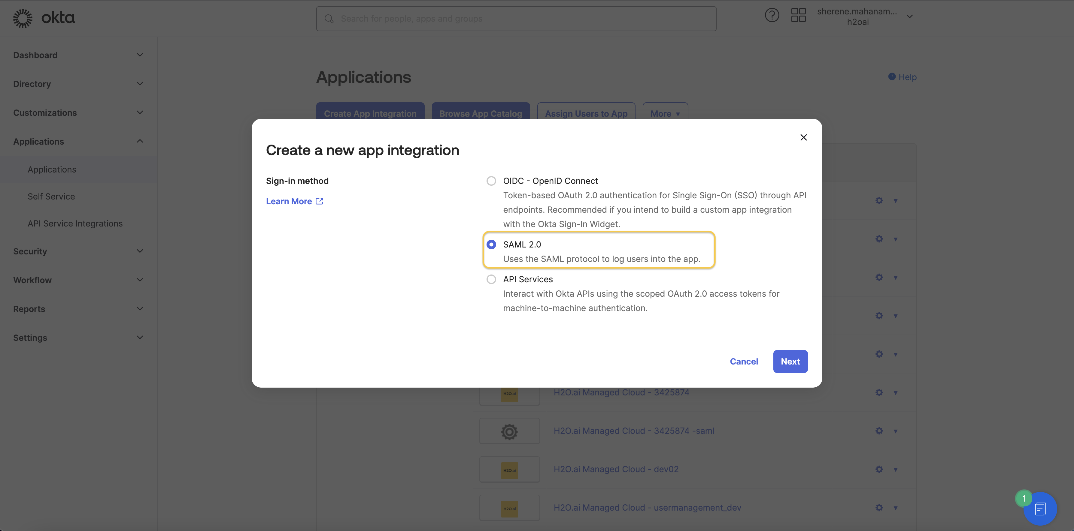Click gear icon for Managed Cloud - usermanagement_dev

pos(879,508)
